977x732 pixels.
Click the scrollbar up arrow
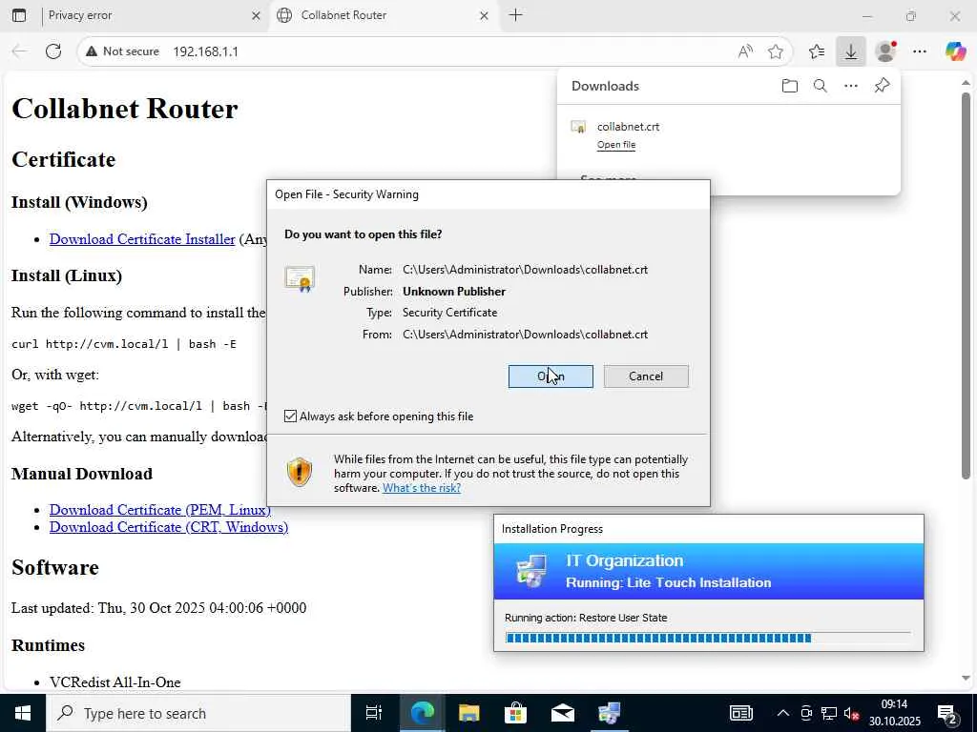coord(966,83)
